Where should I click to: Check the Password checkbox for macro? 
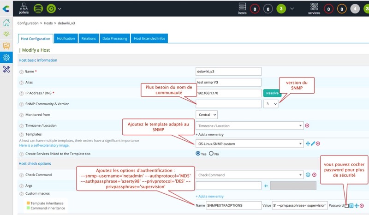pos(347,205)
